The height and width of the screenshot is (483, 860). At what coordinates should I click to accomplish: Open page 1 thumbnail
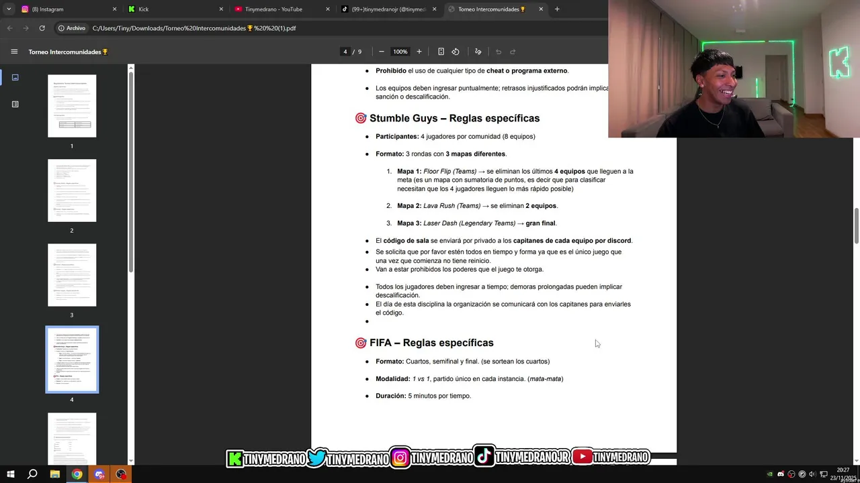tap(72, 106)
